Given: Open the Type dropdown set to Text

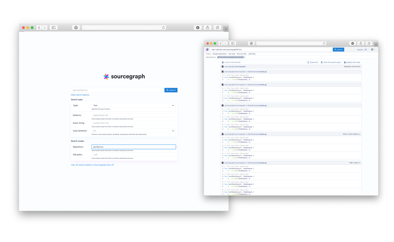Looking at the screenshot, I should coord(134,106).
